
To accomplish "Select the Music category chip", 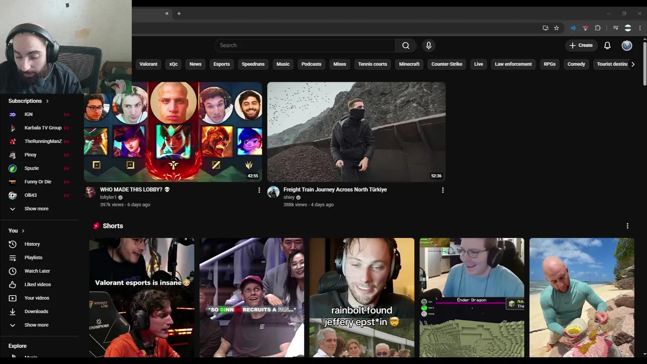I will pyautogui.click(x=283, y=64).
